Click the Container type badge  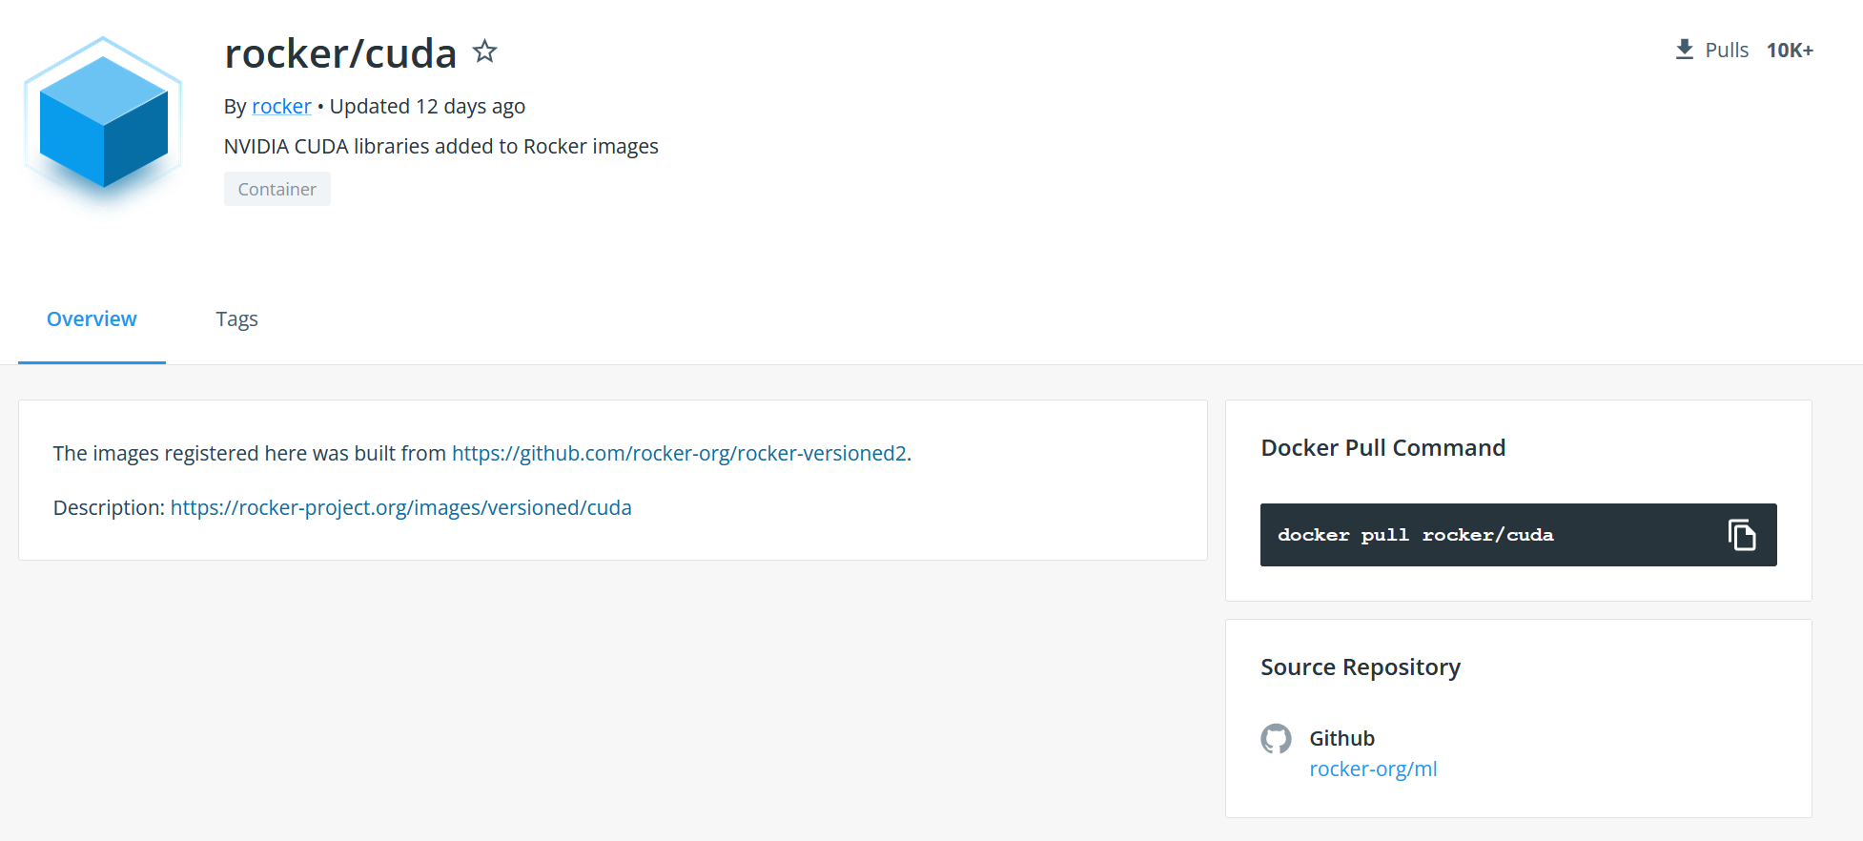(x=276, y=188)
